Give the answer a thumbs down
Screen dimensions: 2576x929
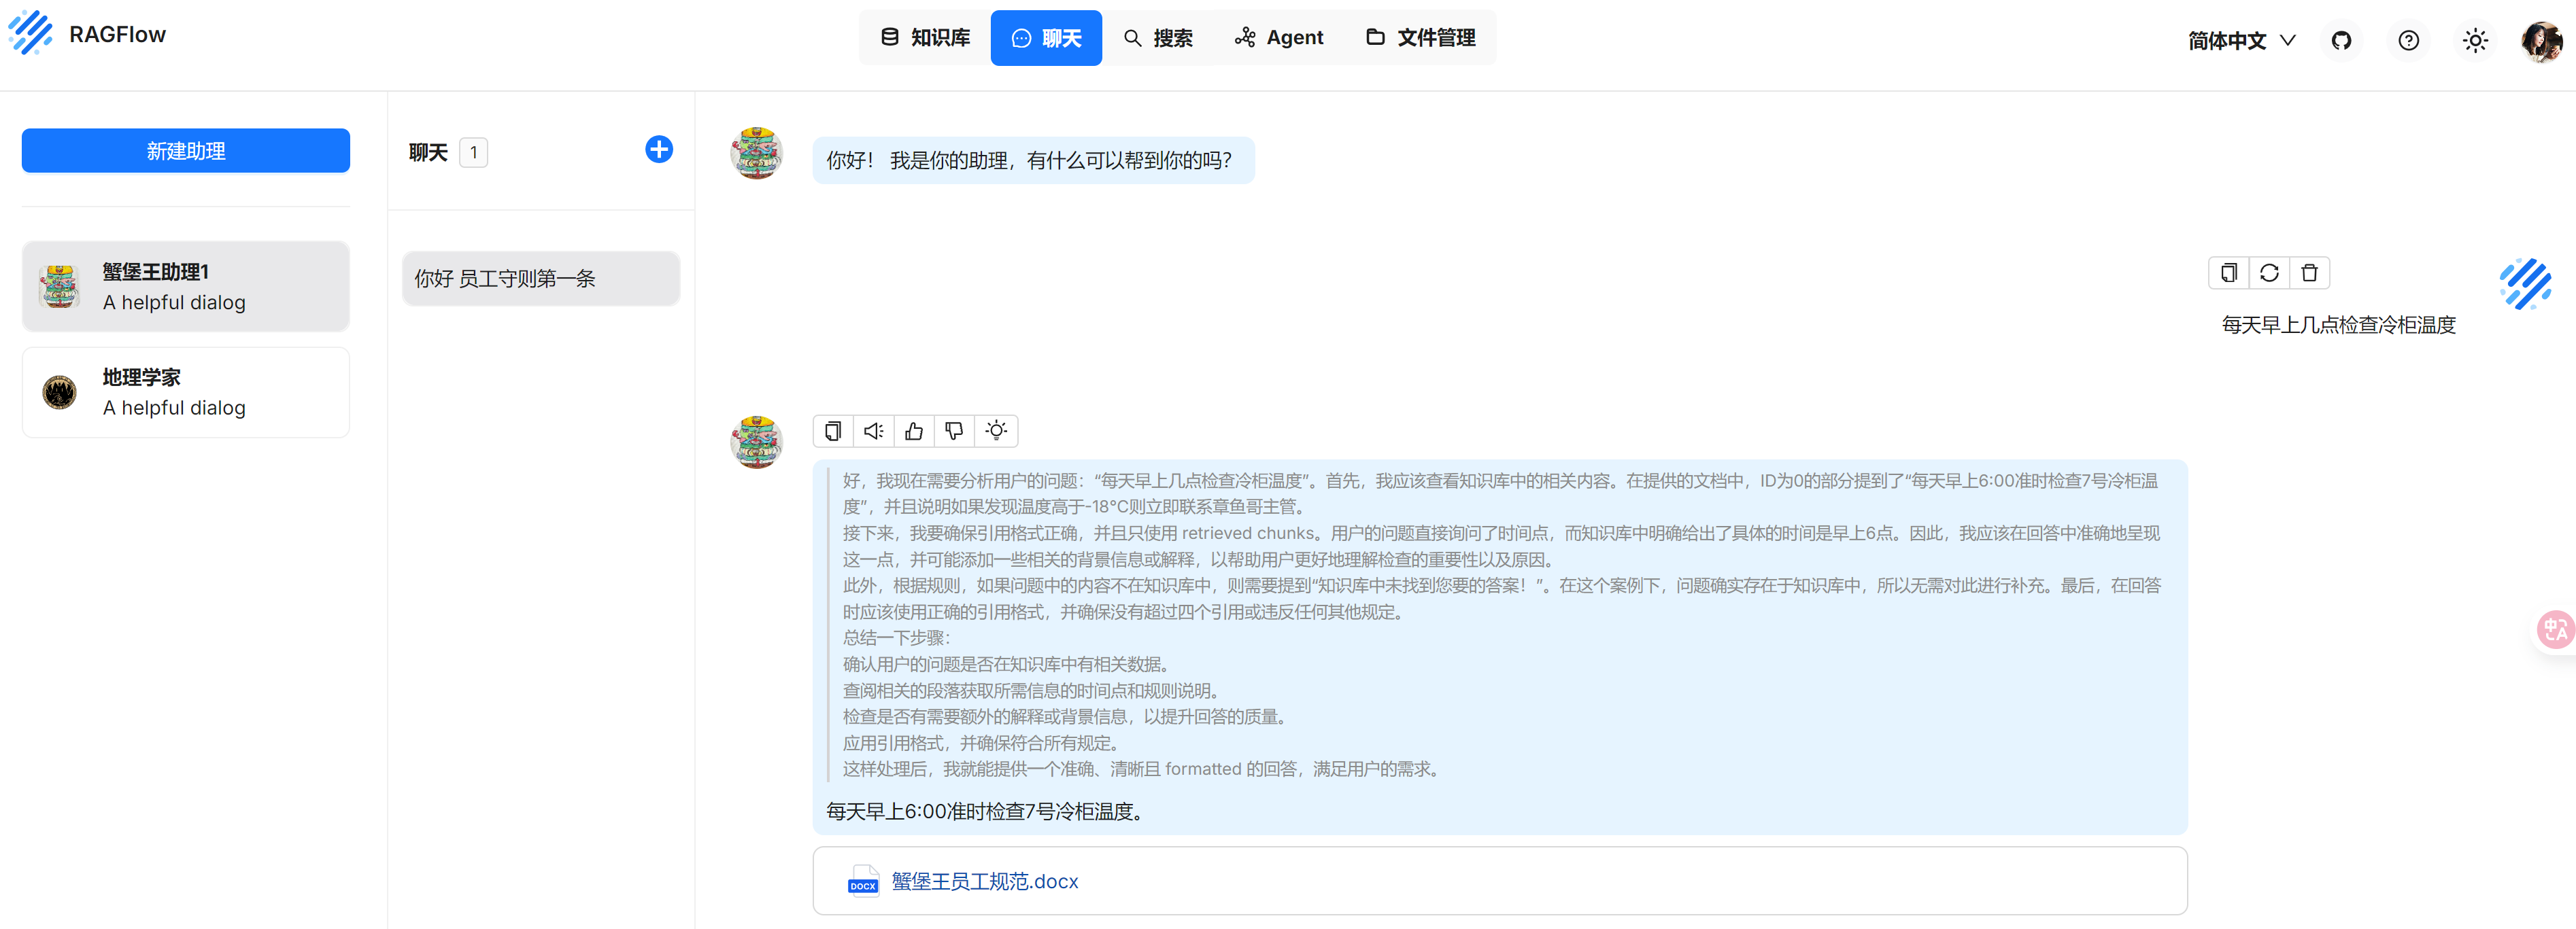coord(954,431)
